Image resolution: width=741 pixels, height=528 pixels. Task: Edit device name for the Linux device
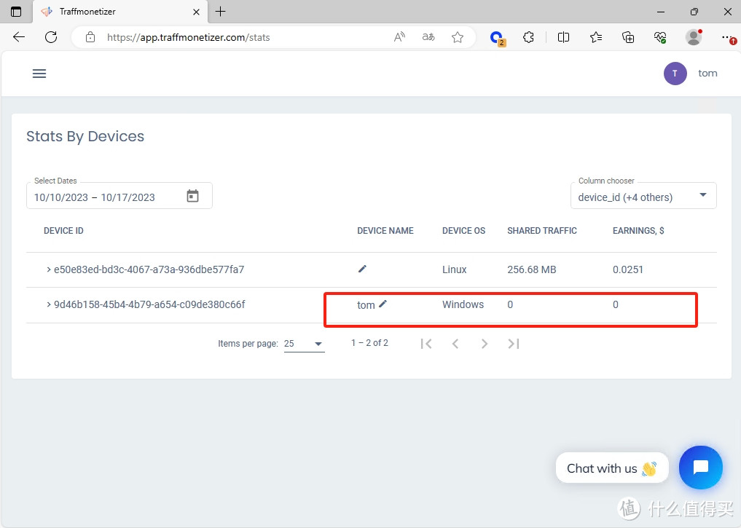click(362, 269)
